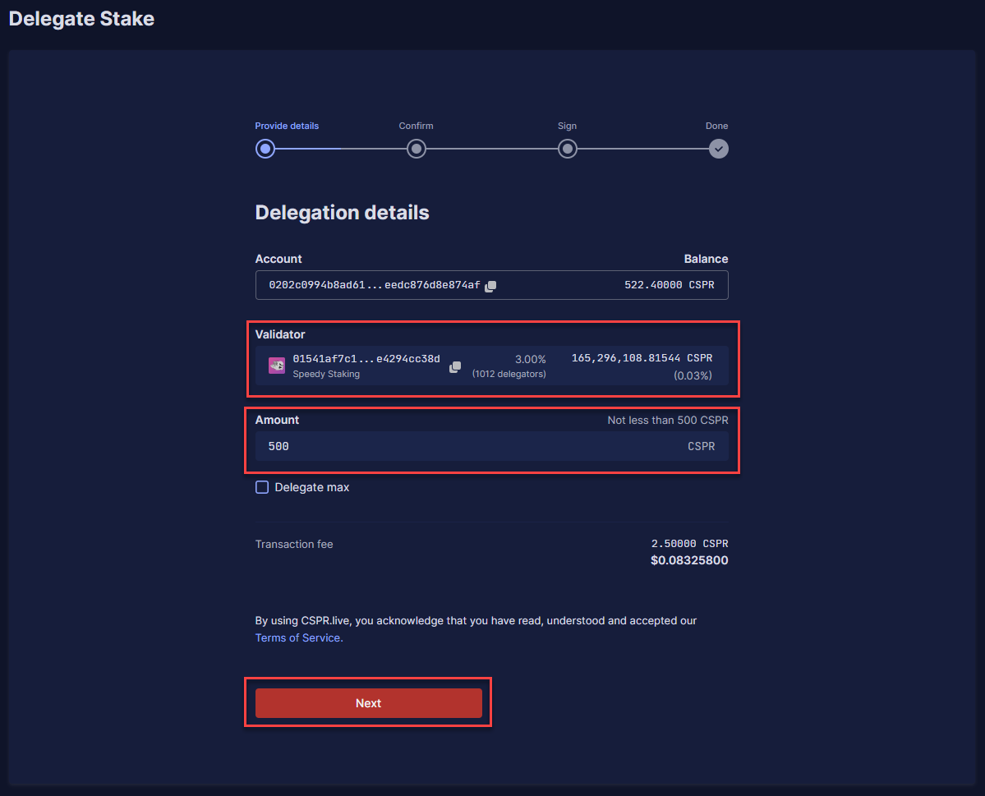Copy the account address via copy icon
Viewport: 985px width, 796px height.
(490, 286)
